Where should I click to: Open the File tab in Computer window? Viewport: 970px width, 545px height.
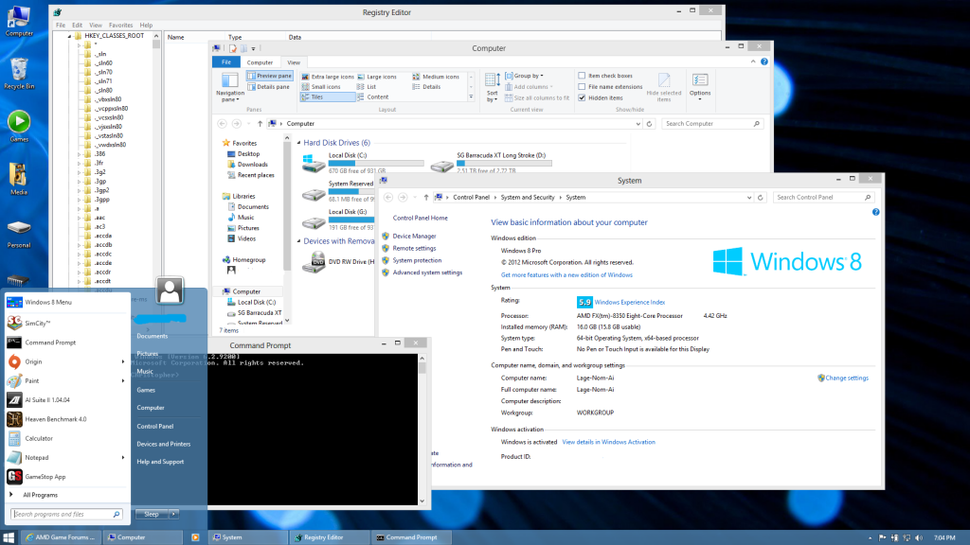[226, 62]
